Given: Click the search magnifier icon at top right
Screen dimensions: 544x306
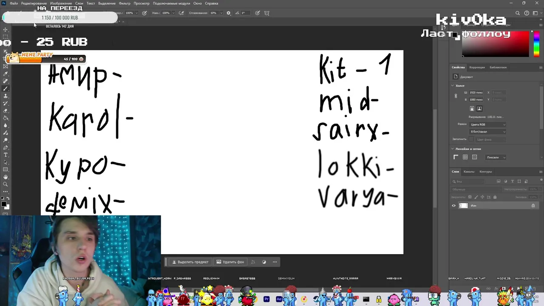Looking at the screenshot, I should 518,13.
